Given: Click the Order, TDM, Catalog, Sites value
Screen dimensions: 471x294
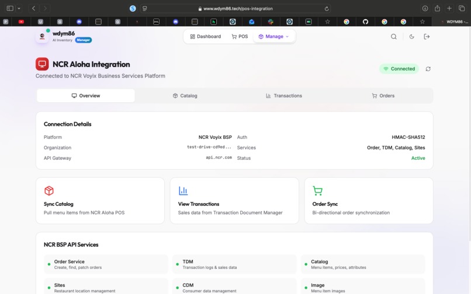Looking at the screenshot, I should (396, 148).
